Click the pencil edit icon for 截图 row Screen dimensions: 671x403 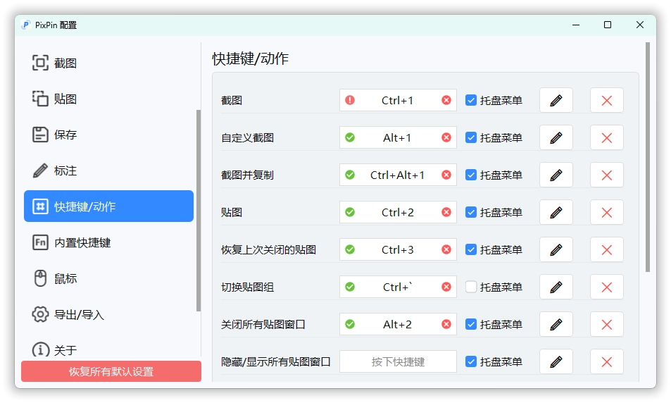pos(556,101)
